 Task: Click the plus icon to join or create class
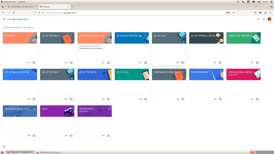point(258,19)
